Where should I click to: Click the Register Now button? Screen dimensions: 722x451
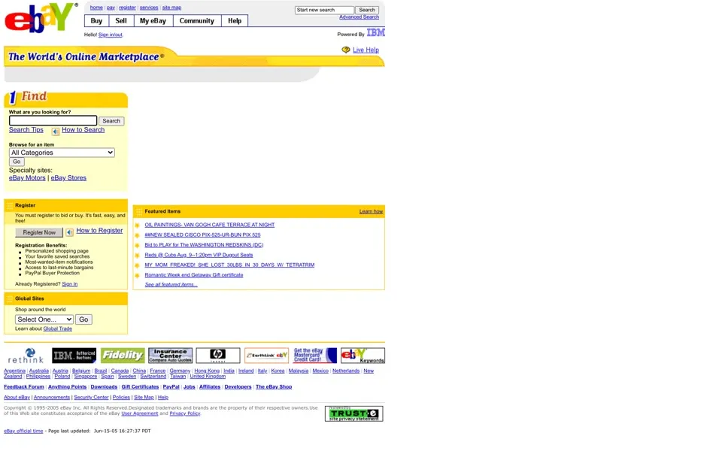(39, 232)
